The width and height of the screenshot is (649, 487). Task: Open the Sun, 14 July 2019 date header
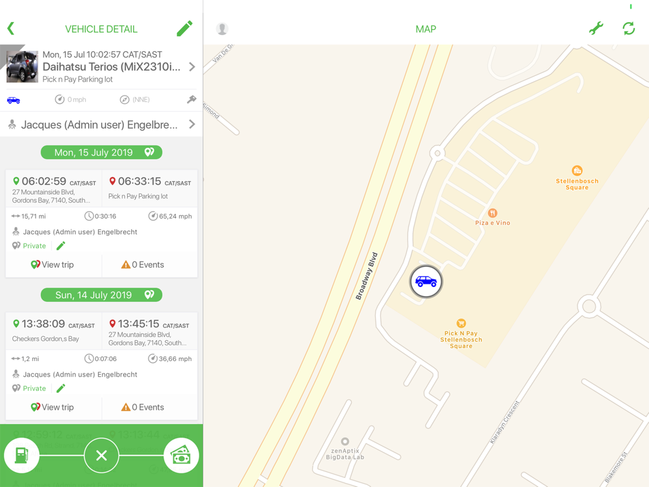pos(101,295)
